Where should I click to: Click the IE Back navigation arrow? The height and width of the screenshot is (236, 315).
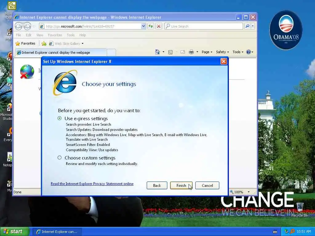pos(19,26)
